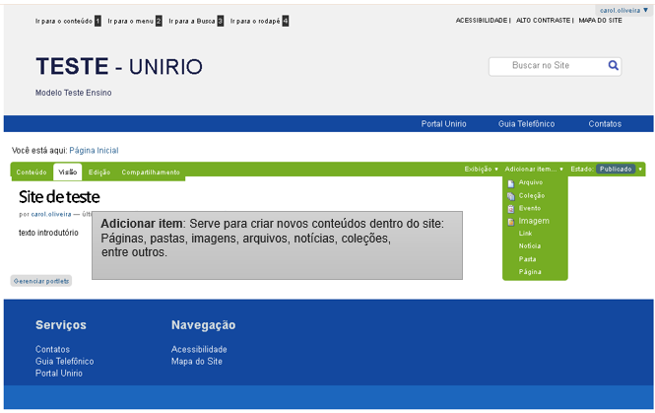
Task: Expand the carol.oliveira user menu
Action: (623, 10)
